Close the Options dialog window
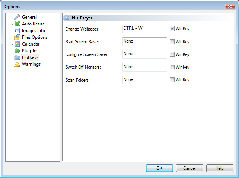The width and height of the screenshot is (239, 178). coord(230,6)
